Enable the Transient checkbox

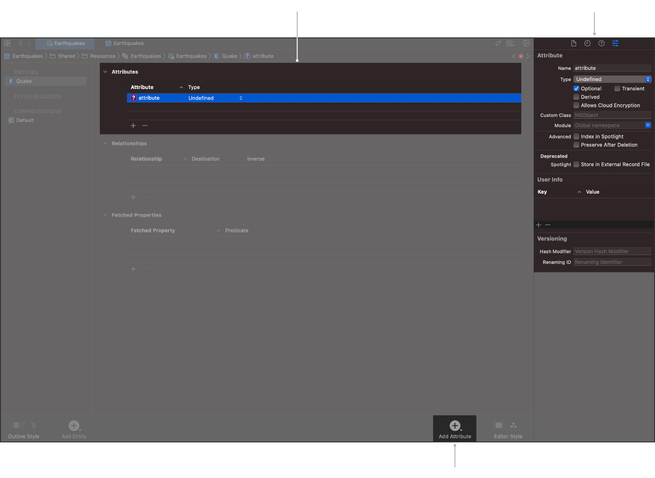(617, 89)
